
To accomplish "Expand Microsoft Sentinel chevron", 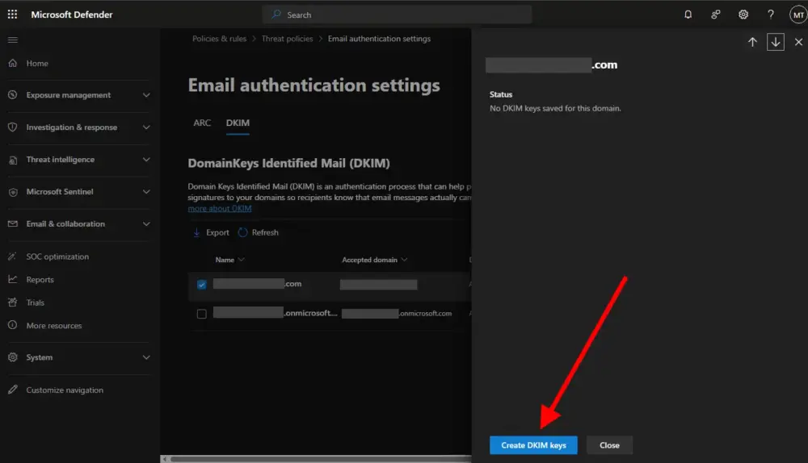I will (x=146, y=192).
